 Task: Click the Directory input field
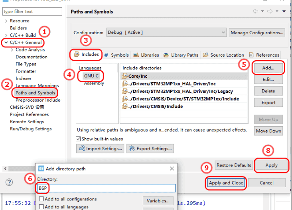tap(106, 188)
